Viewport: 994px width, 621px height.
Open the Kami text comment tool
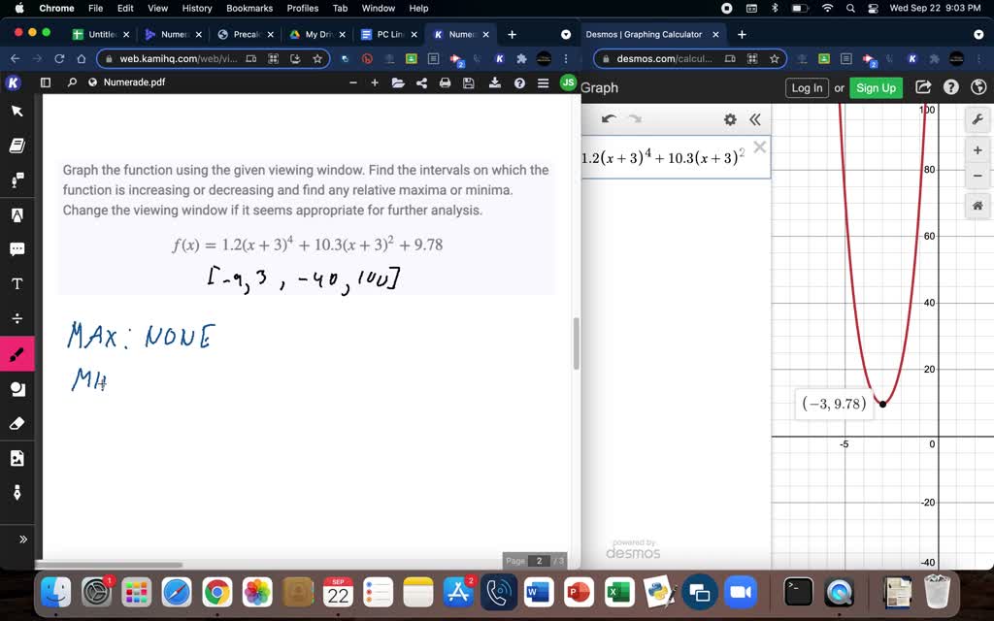point(17,249)
